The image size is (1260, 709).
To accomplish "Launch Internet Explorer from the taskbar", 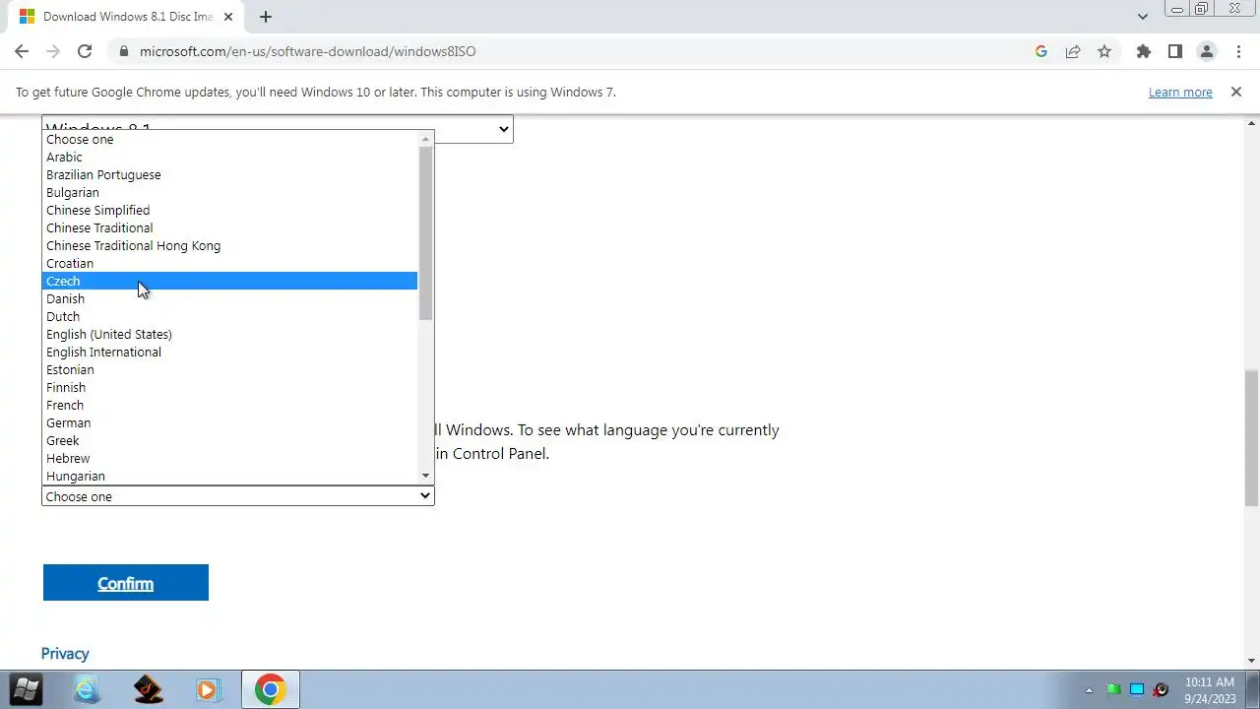I will pyautogui.click(x=87, y=689).
